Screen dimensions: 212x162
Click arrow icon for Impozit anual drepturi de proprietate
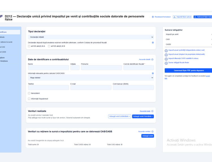(166, 55)
